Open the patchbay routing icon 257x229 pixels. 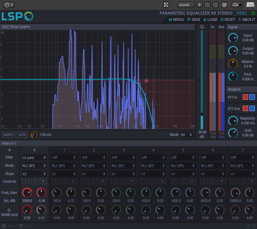[166, 5]
